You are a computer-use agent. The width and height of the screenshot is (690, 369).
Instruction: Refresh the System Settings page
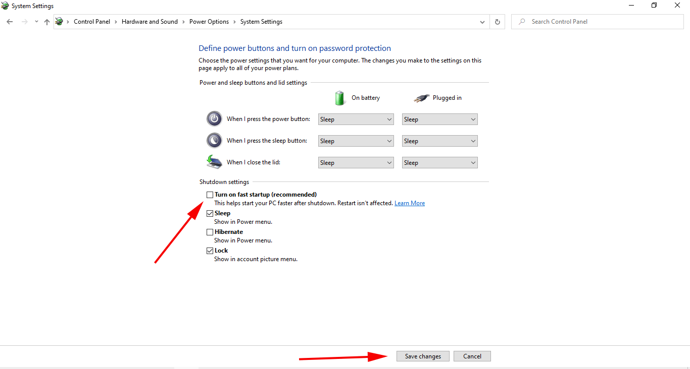(498, 22)
